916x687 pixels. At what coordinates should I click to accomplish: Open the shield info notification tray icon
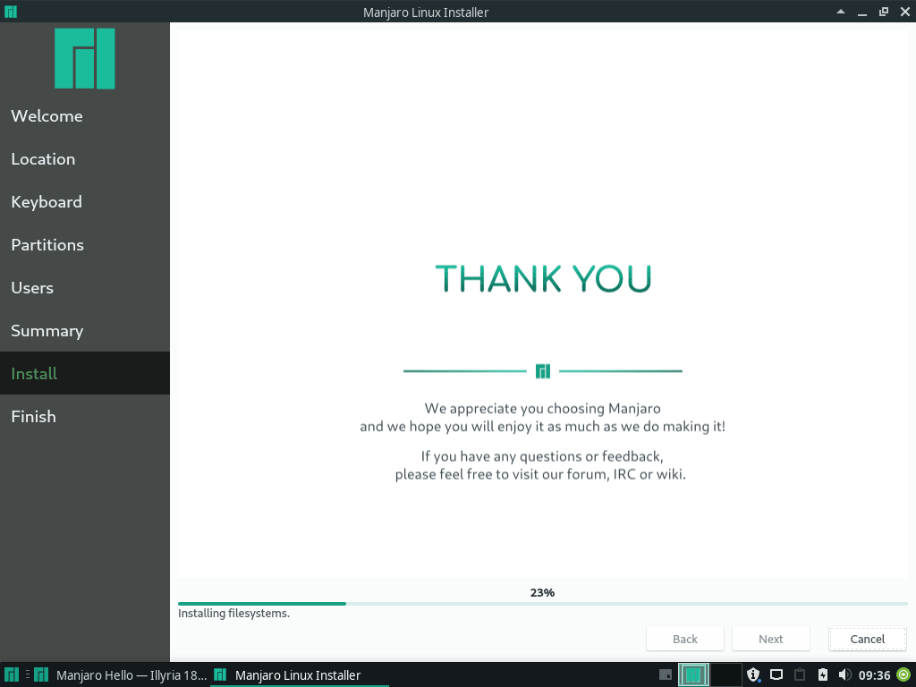click(753, 674)
